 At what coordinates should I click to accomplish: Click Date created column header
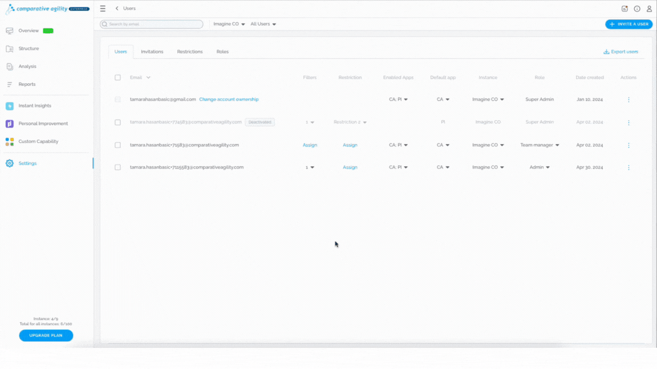point(590,78)
